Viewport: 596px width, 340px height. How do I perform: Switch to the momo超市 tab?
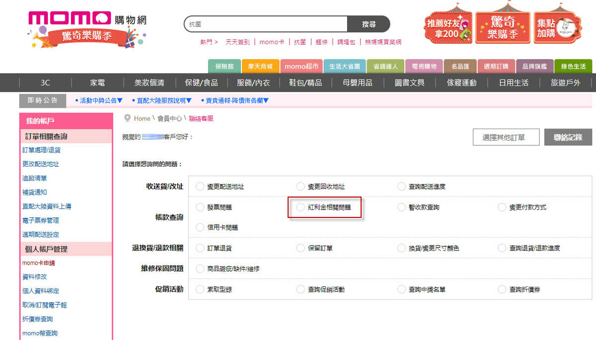coord(301,67)
